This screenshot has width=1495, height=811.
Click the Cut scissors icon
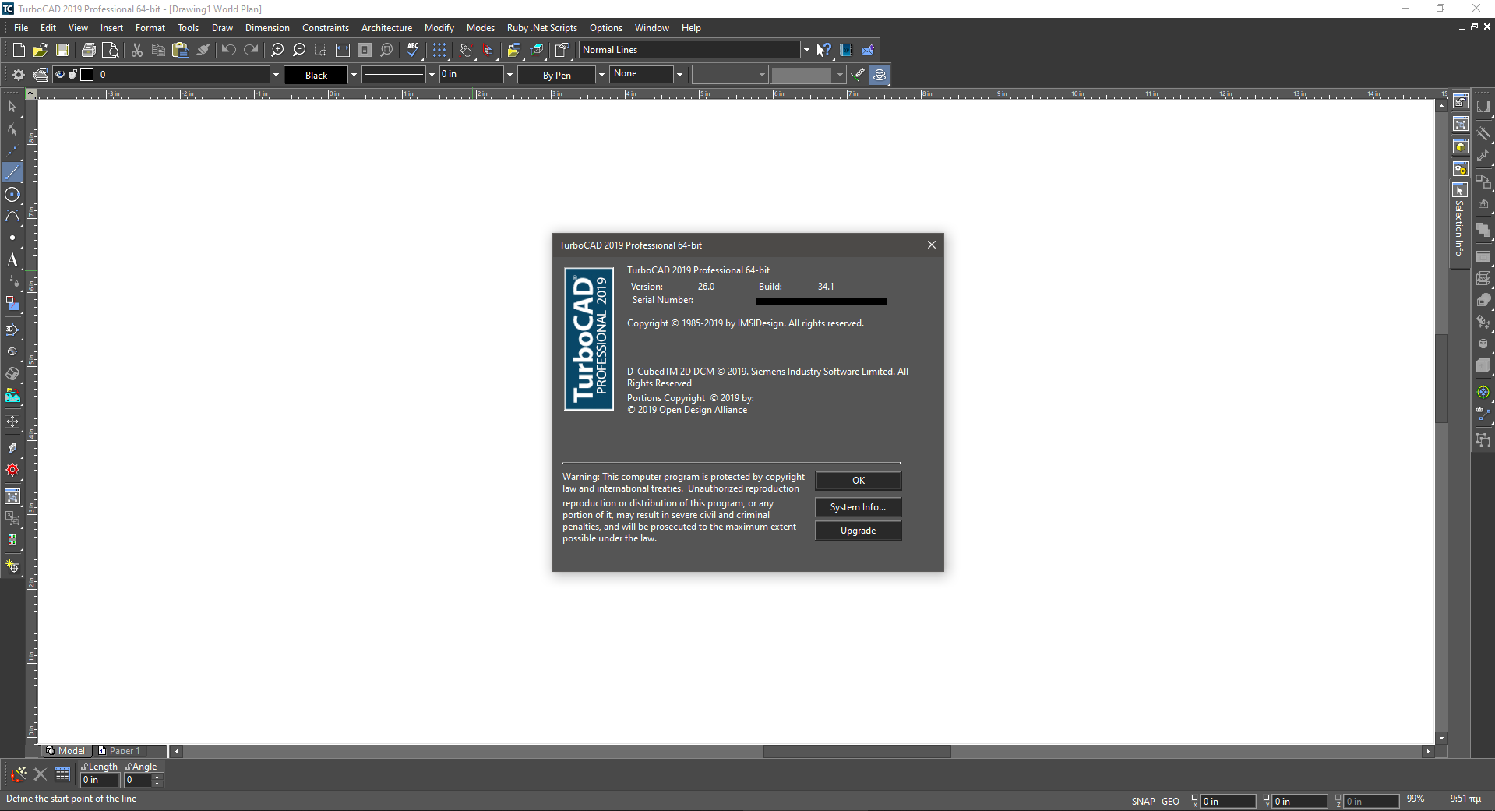[x=137, y=50]
